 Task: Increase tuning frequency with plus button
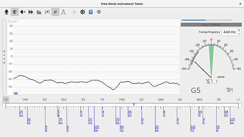(239, 30)
